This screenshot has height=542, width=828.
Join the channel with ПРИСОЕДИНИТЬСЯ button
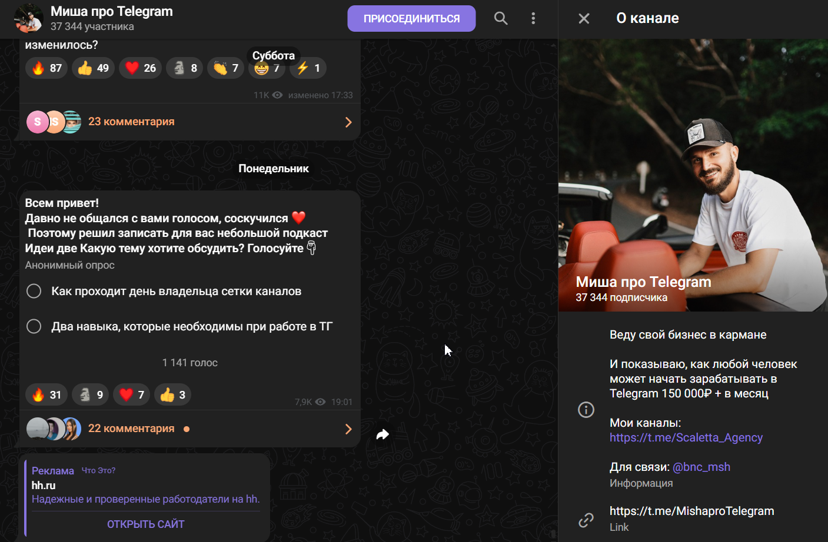[x=411, y=19]
